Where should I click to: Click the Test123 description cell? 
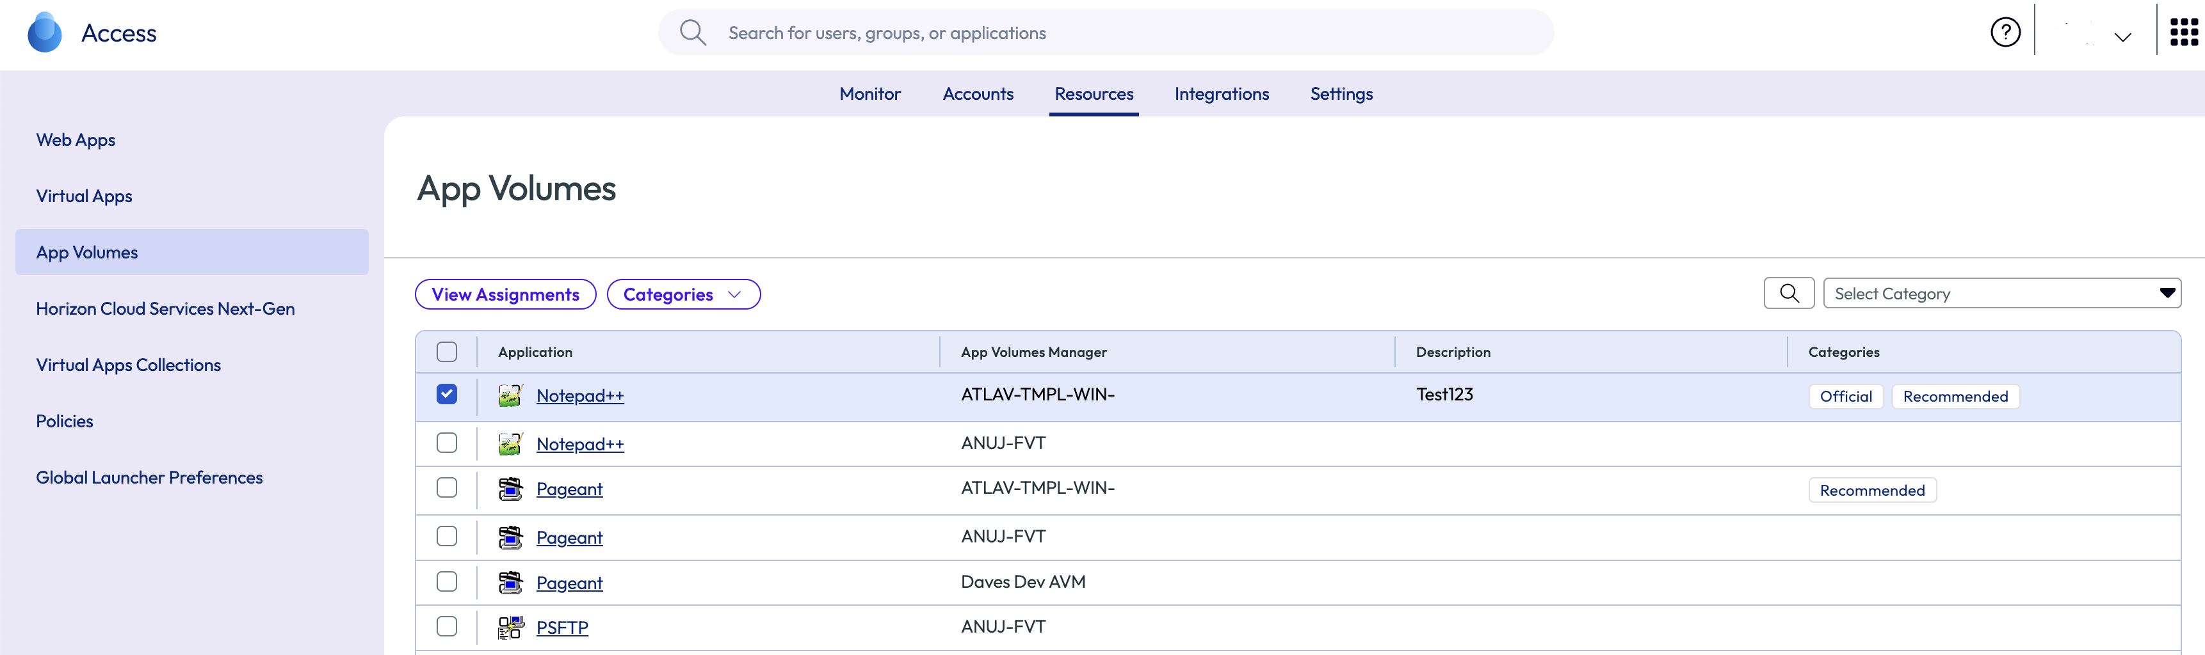pyautogui.click(x=1444, y=394)
